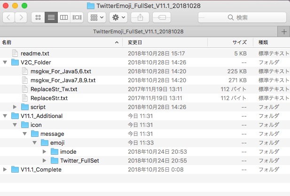Expand the script folder

pos(15,107)
